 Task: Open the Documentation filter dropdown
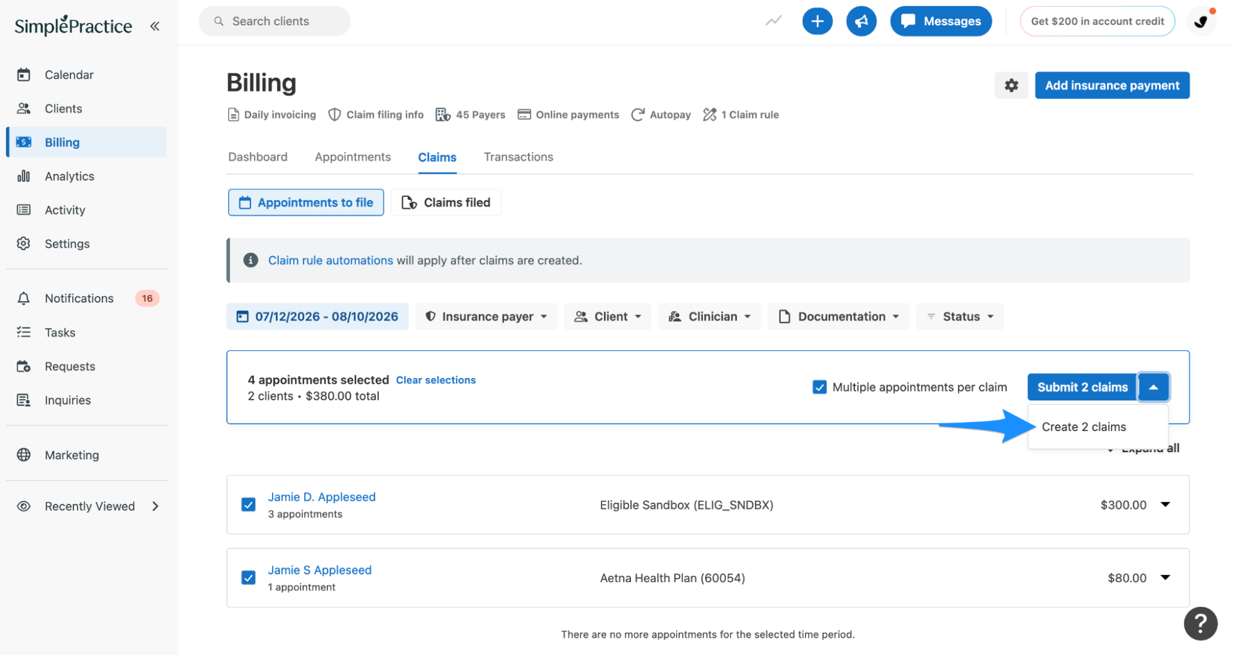point(838,316)
